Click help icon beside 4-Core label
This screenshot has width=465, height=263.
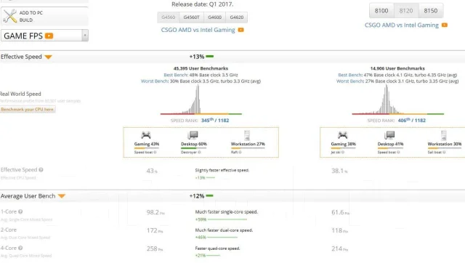coord(20,248)
